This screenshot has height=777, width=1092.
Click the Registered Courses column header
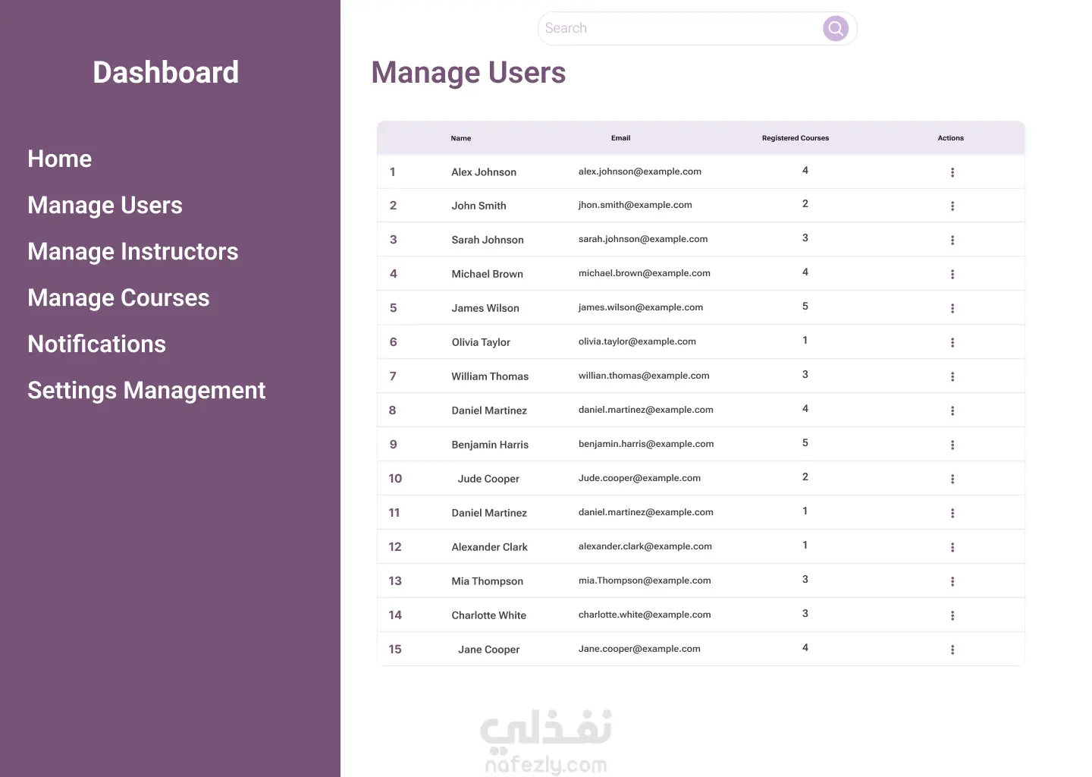(x=795, y=138)
